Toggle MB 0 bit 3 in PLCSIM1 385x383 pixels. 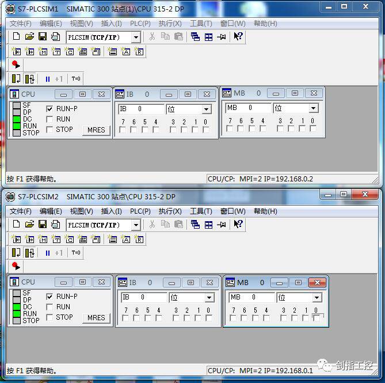(280, 128)
